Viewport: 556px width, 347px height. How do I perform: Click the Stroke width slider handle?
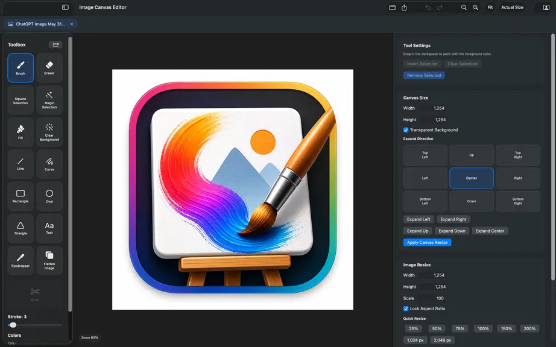(x=13, y=325)
